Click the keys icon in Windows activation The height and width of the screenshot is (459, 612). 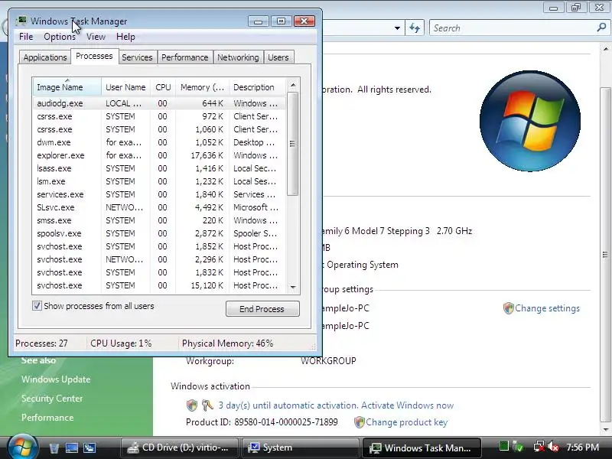tap(207, 405)
